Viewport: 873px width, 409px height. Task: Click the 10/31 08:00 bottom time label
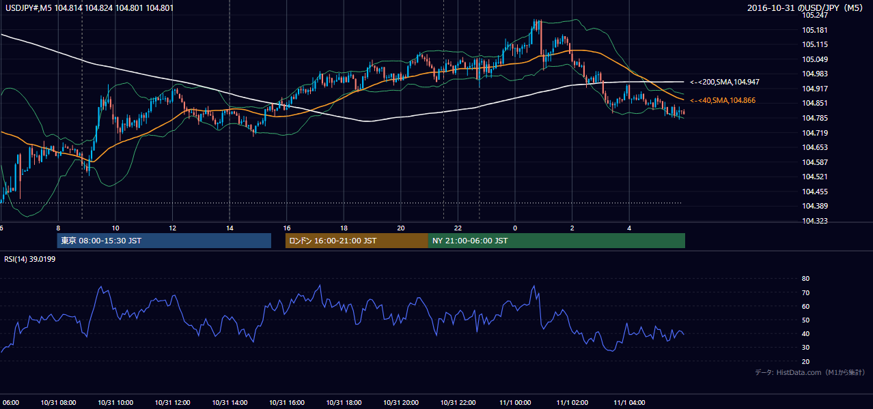[x=58, y=403]
